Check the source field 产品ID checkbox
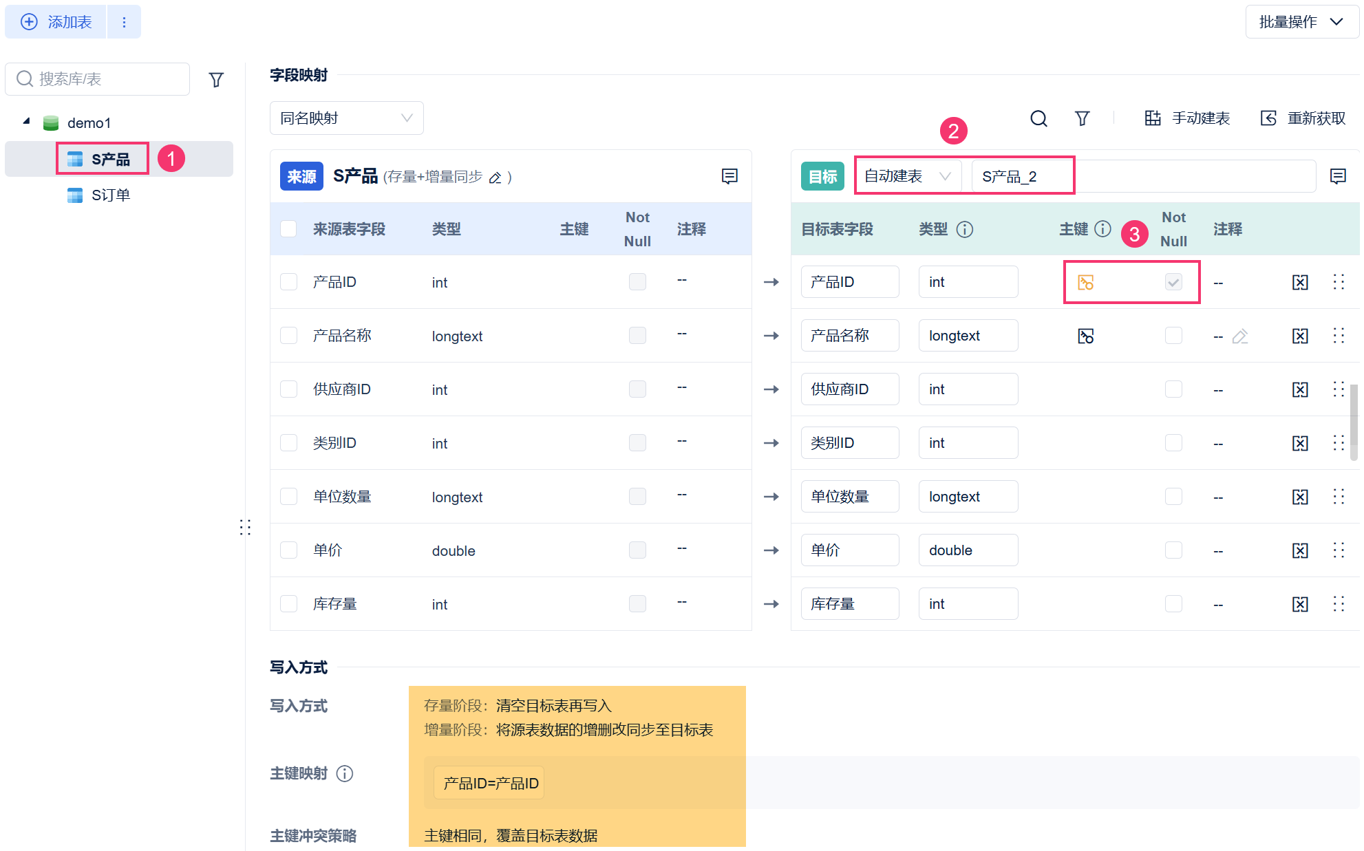1364x851 pixels. click(288, 282)
